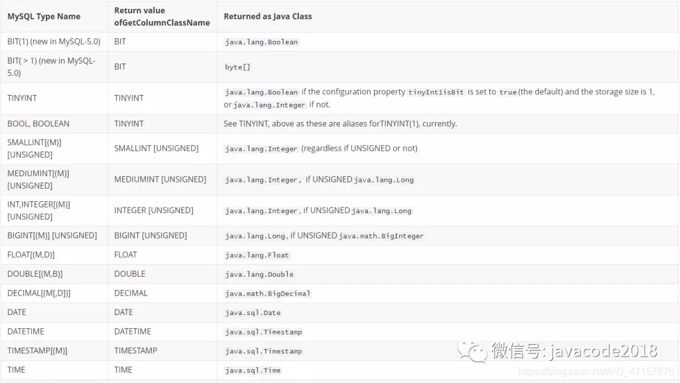
Task: Click 'java.lang.Long' in the INTEGER row
Action: [x=381, y=211]
